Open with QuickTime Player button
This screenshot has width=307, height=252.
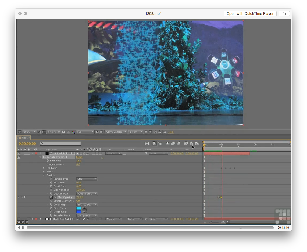250,13
